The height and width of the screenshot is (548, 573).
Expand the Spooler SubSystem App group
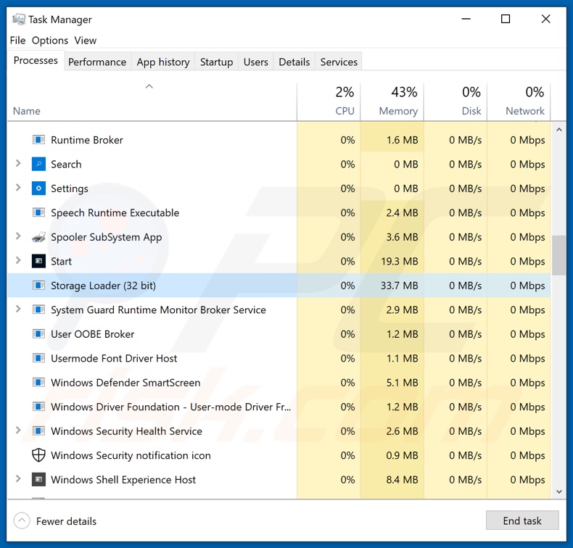(x=18, y=236)
